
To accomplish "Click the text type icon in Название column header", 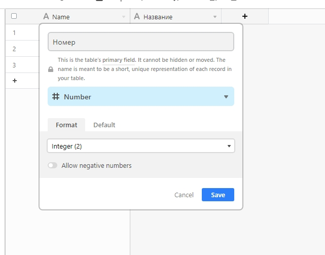I will (137, 16).
